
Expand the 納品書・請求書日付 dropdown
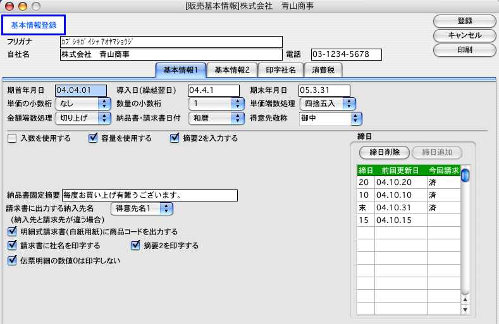coord(217,117)
